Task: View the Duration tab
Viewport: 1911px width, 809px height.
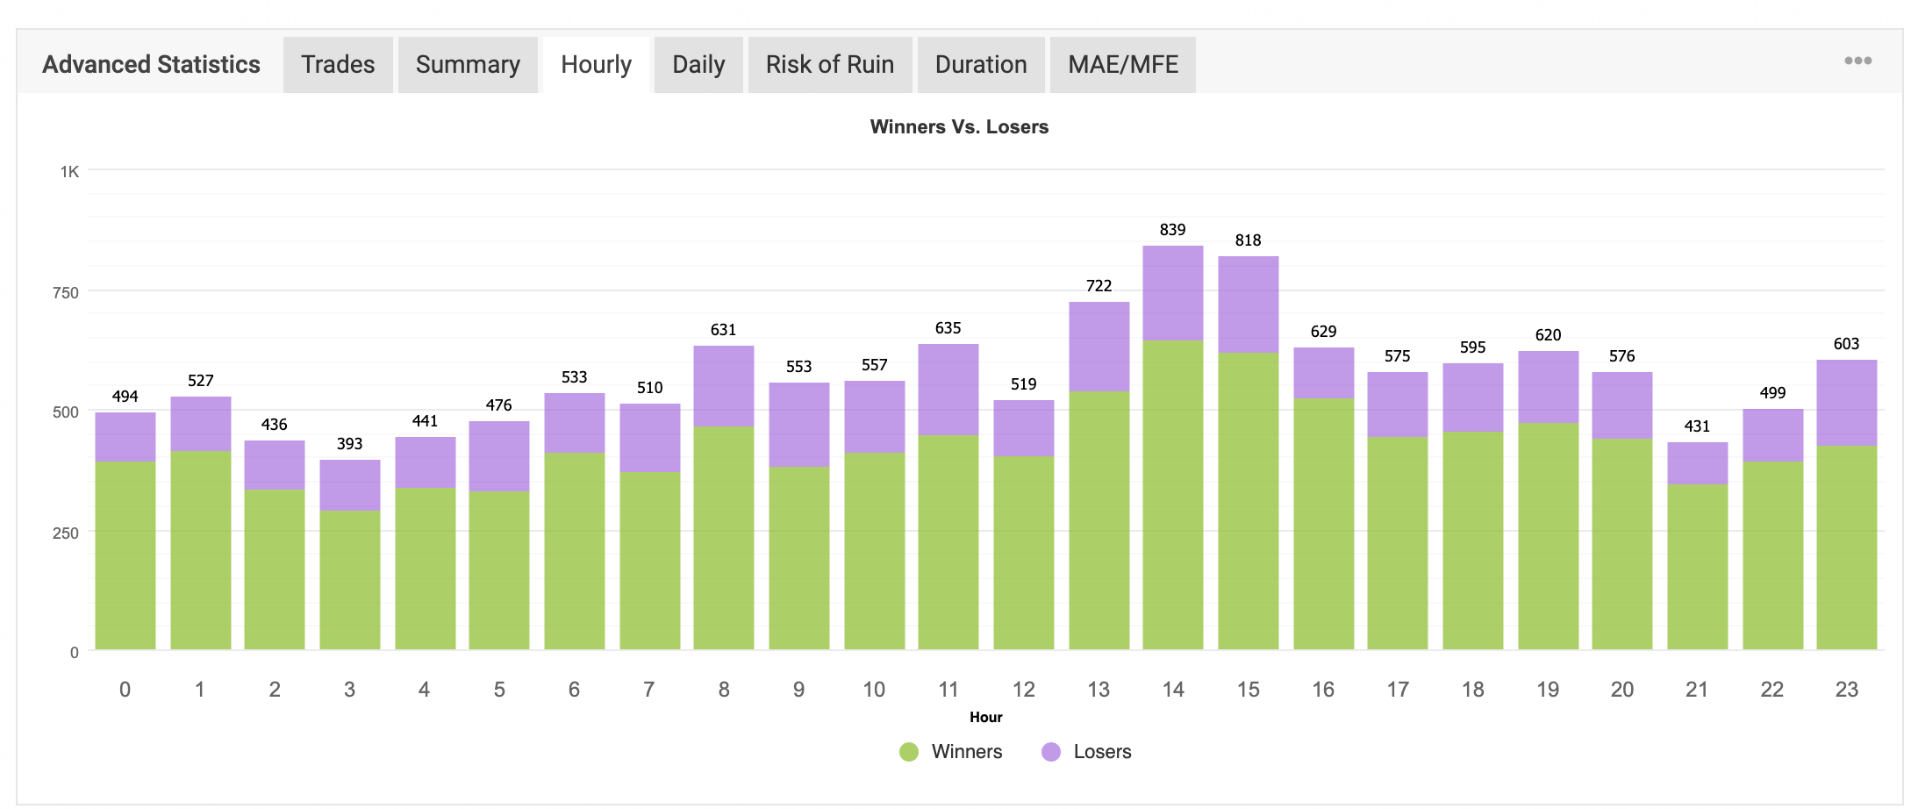Action: (980, 65)
